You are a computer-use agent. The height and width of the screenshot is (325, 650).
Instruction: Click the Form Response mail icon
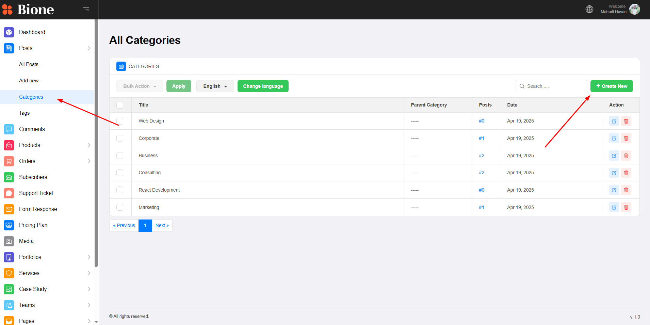click(x=9, y=209)
